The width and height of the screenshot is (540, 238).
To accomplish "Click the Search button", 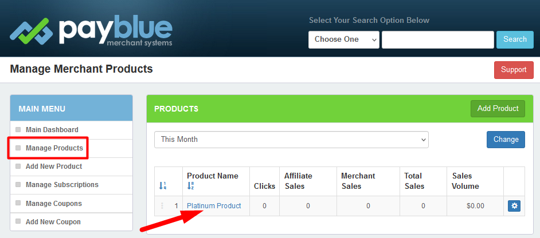I will click(515, 39).
